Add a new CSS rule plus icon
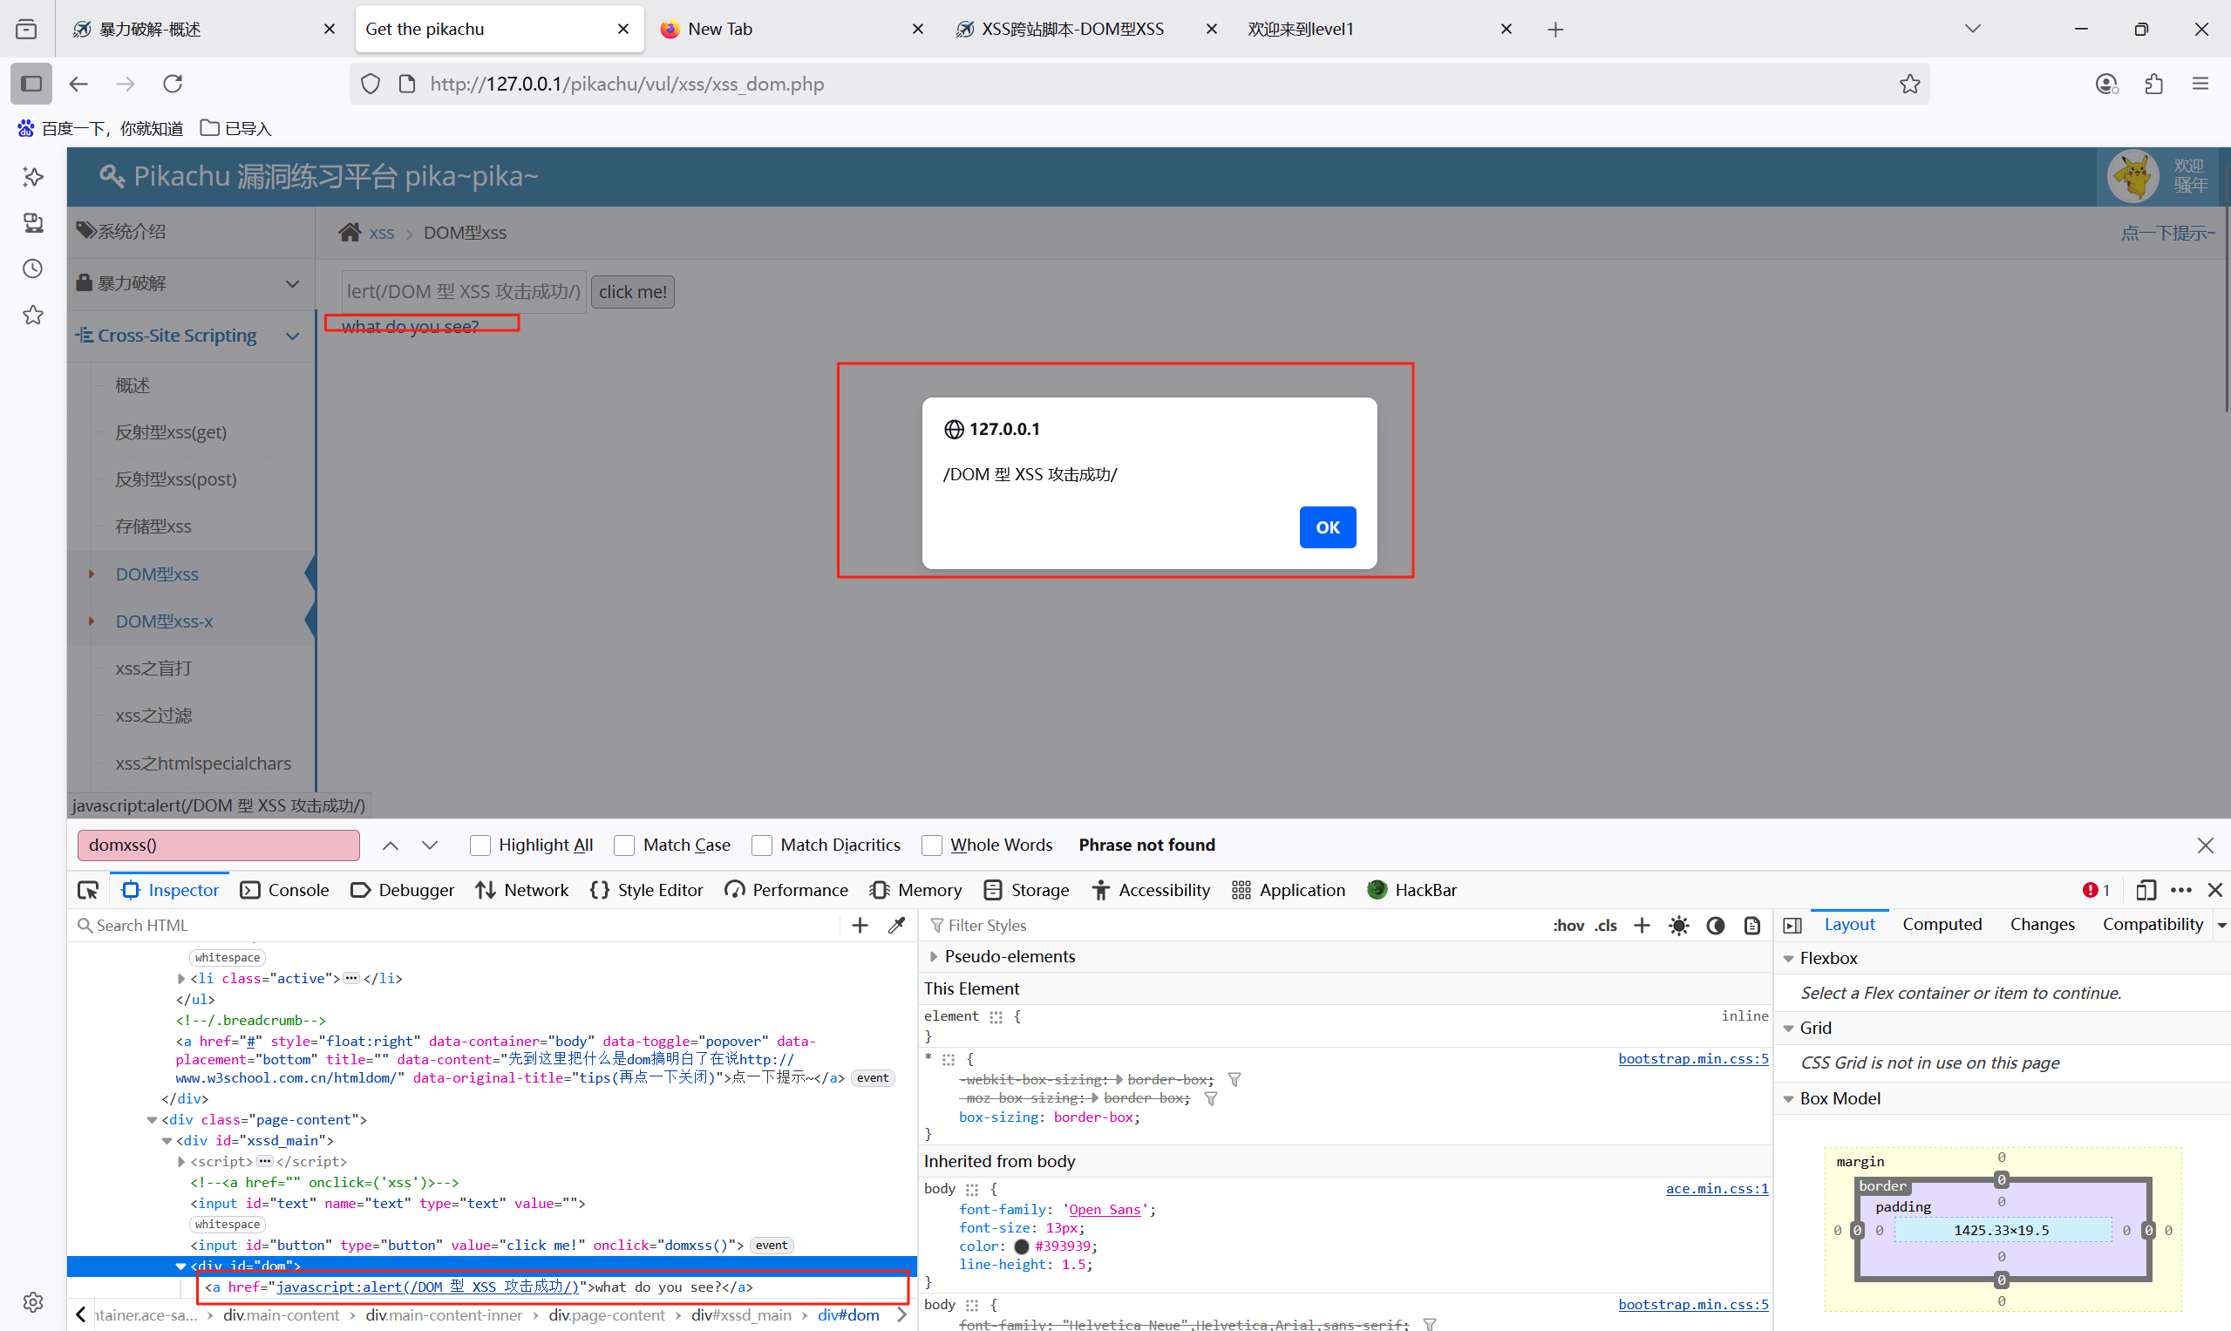 click(1642, 925)
